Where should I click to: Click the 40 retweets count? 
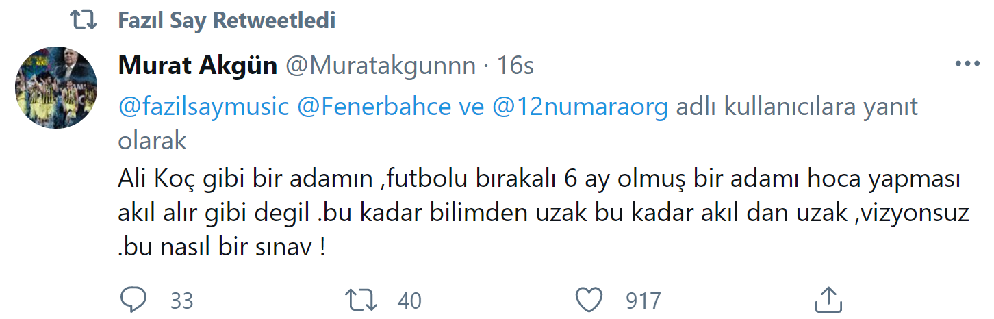(409, 300)
